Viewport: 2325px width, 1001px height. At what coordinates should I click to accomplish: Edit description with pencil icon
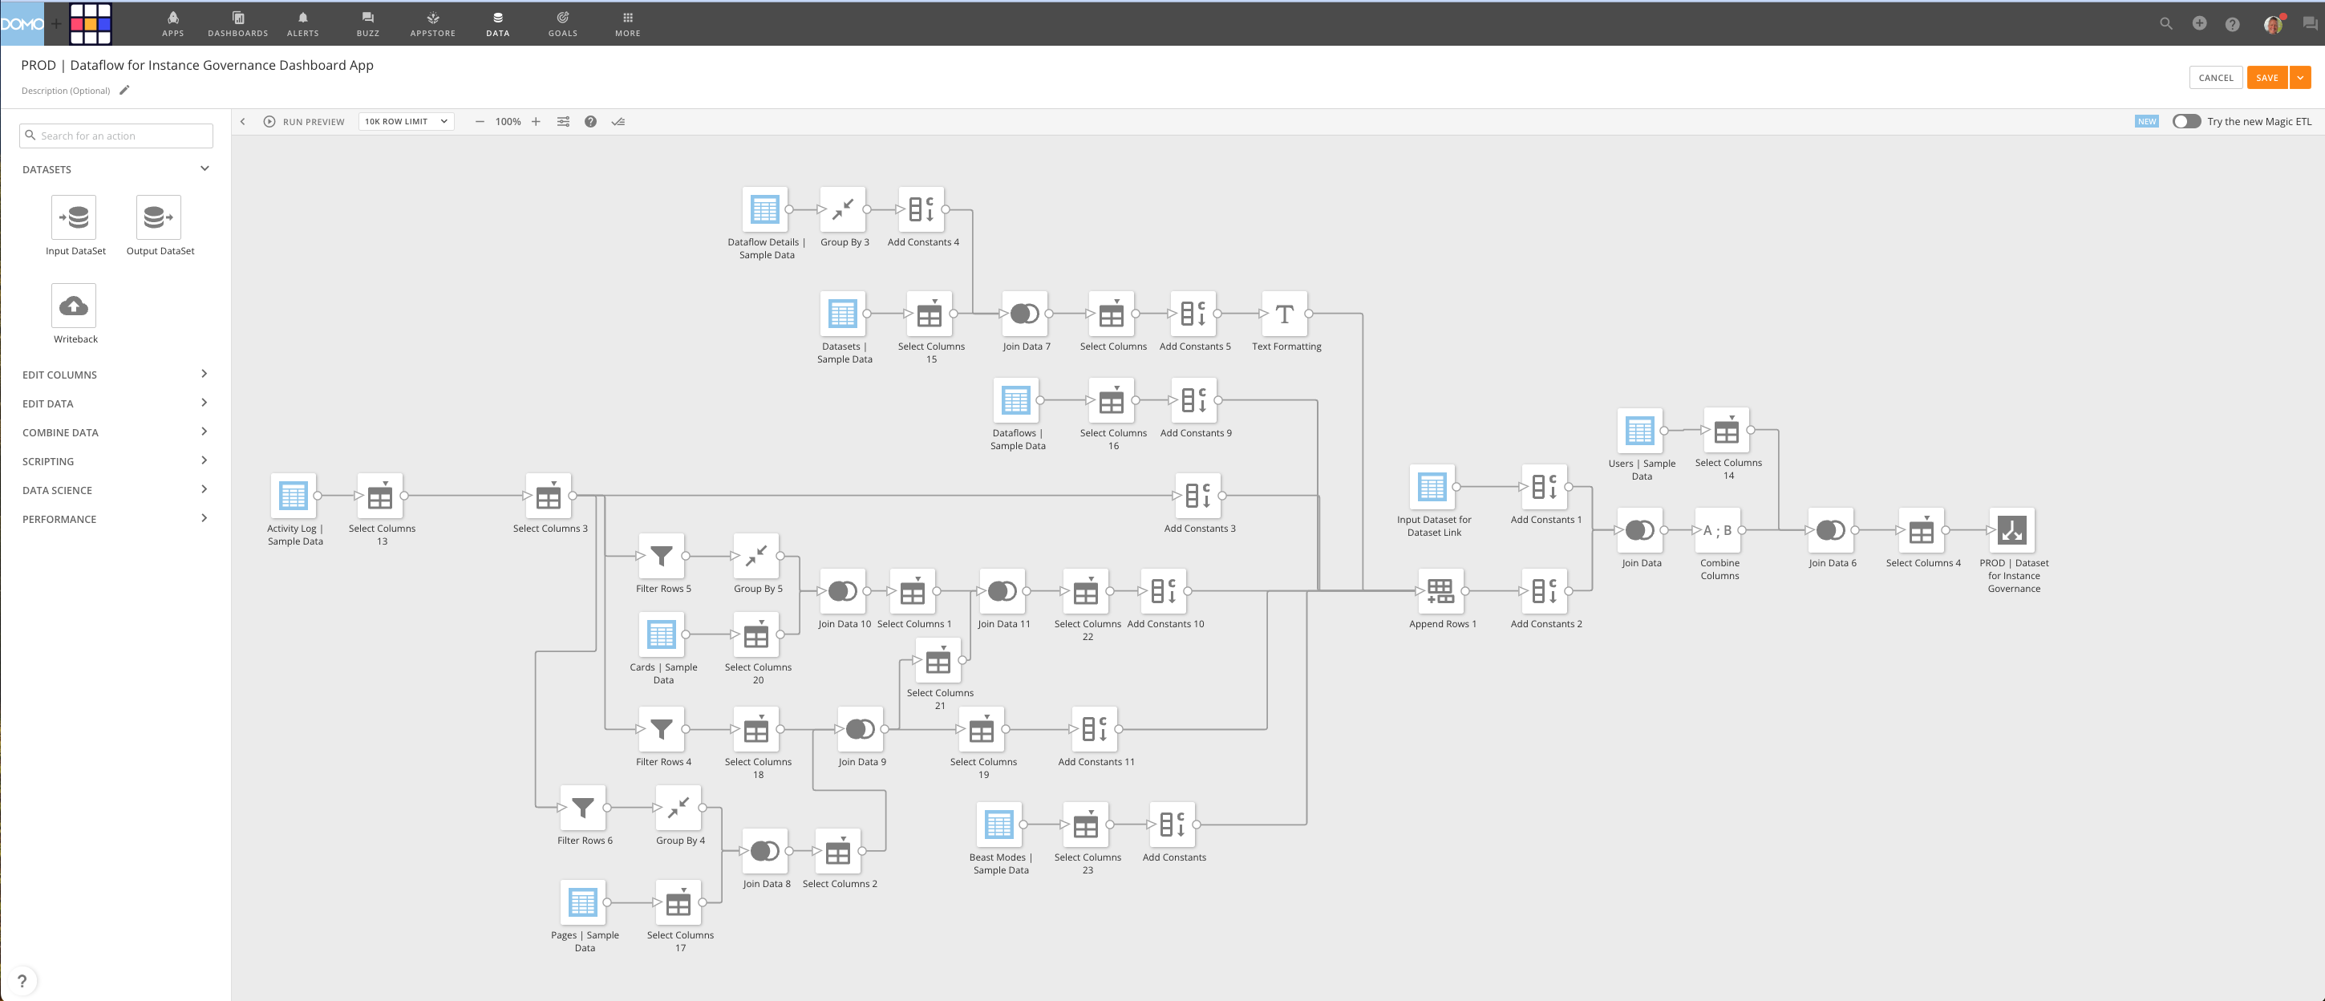124,89
